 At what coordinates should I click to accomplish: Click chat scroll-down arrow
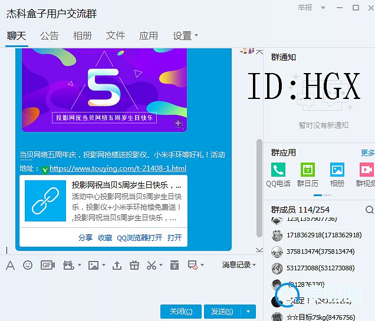tap(259, 250)
